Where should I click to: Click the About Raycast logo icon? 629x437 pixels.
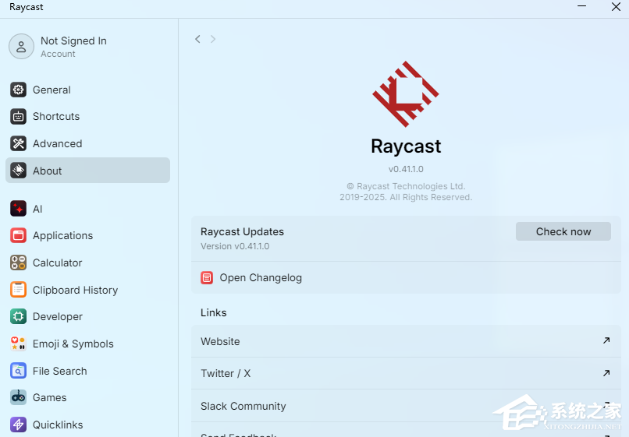[19, 171]
